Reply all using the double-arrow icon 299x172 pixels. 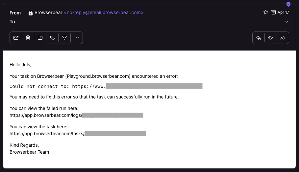click(271, 38)
